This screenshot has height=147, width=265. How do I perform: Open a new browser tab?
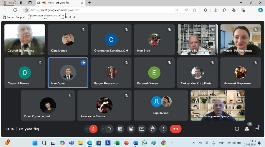(x=90, y=3)
